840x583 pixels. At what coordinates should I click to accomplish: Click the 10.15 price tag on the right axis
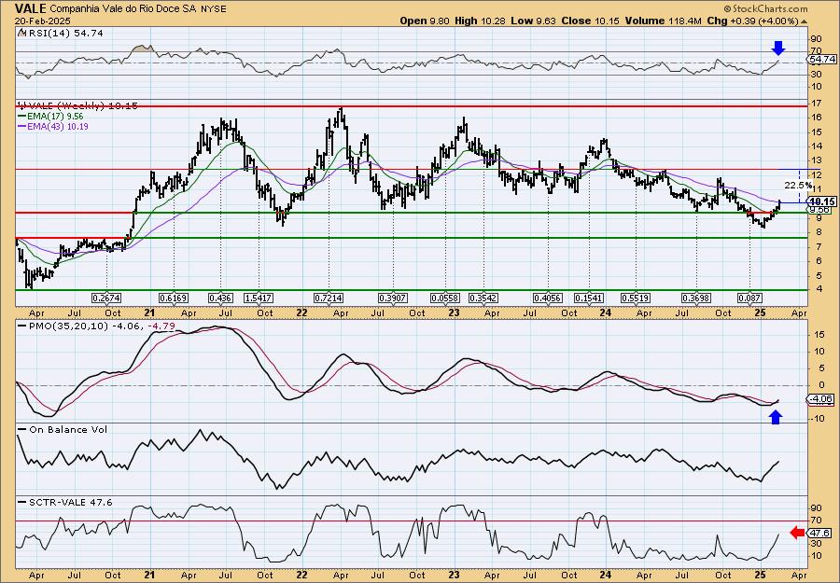point(823,201)
